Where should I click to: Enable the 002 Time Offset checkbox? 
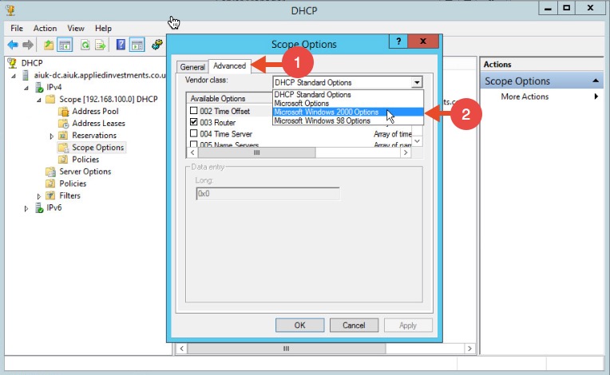click(x=194, y=111)
